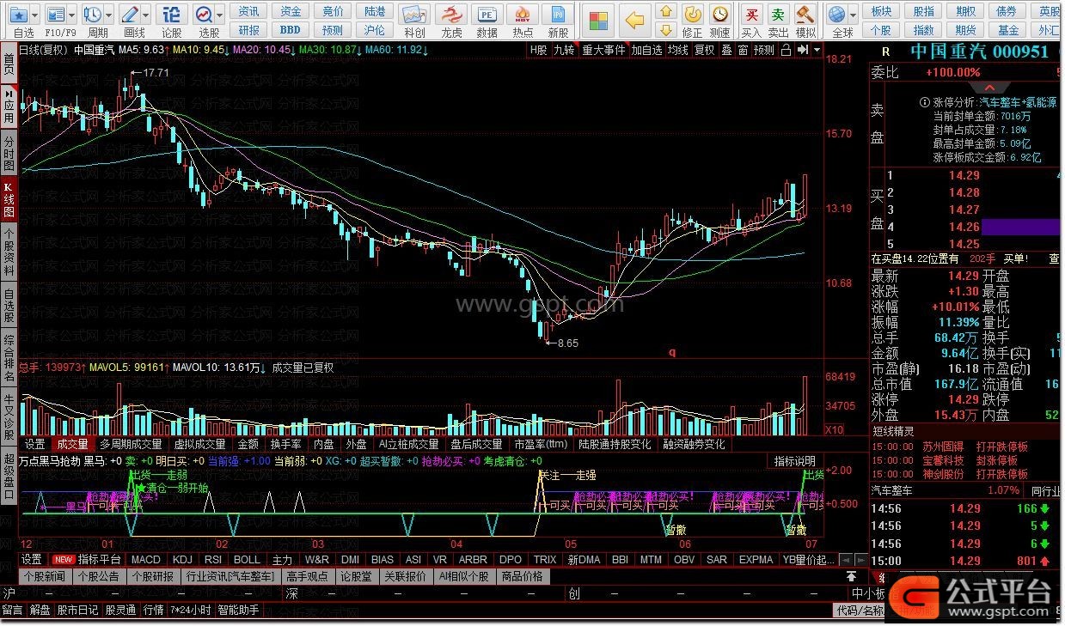The image size is (1065, 626).
Task: Expand the 全球 dropdown arrow
Action: click(x=852, y=15)
